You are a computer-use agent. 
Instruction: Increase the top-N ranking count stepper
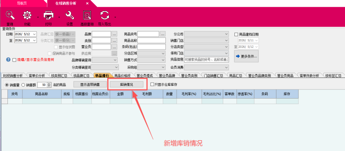coord(49,84)
